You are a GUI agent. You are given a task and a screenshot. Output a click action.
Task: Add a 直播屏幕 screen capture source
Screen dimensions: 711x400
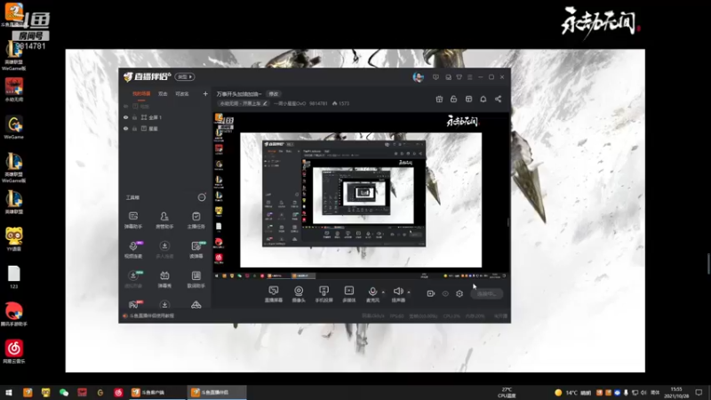(x=274, y=294)
